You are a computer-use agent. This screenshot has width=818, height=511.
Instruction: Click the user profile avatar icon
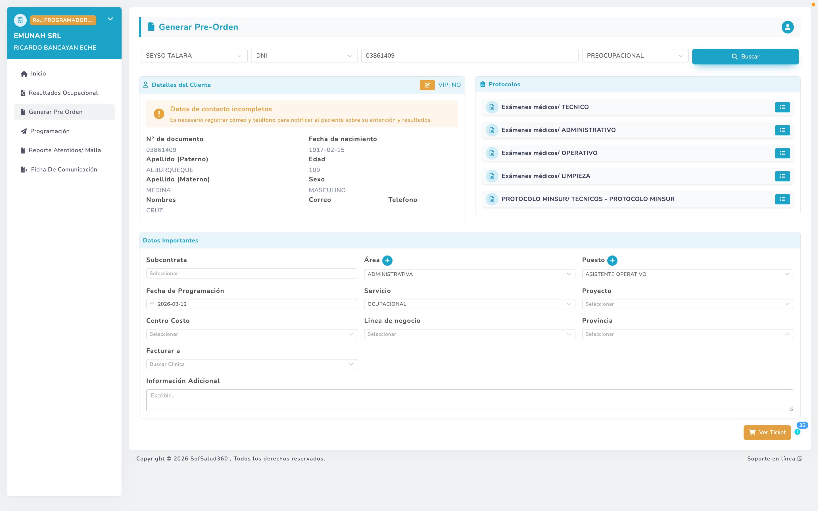787,27
